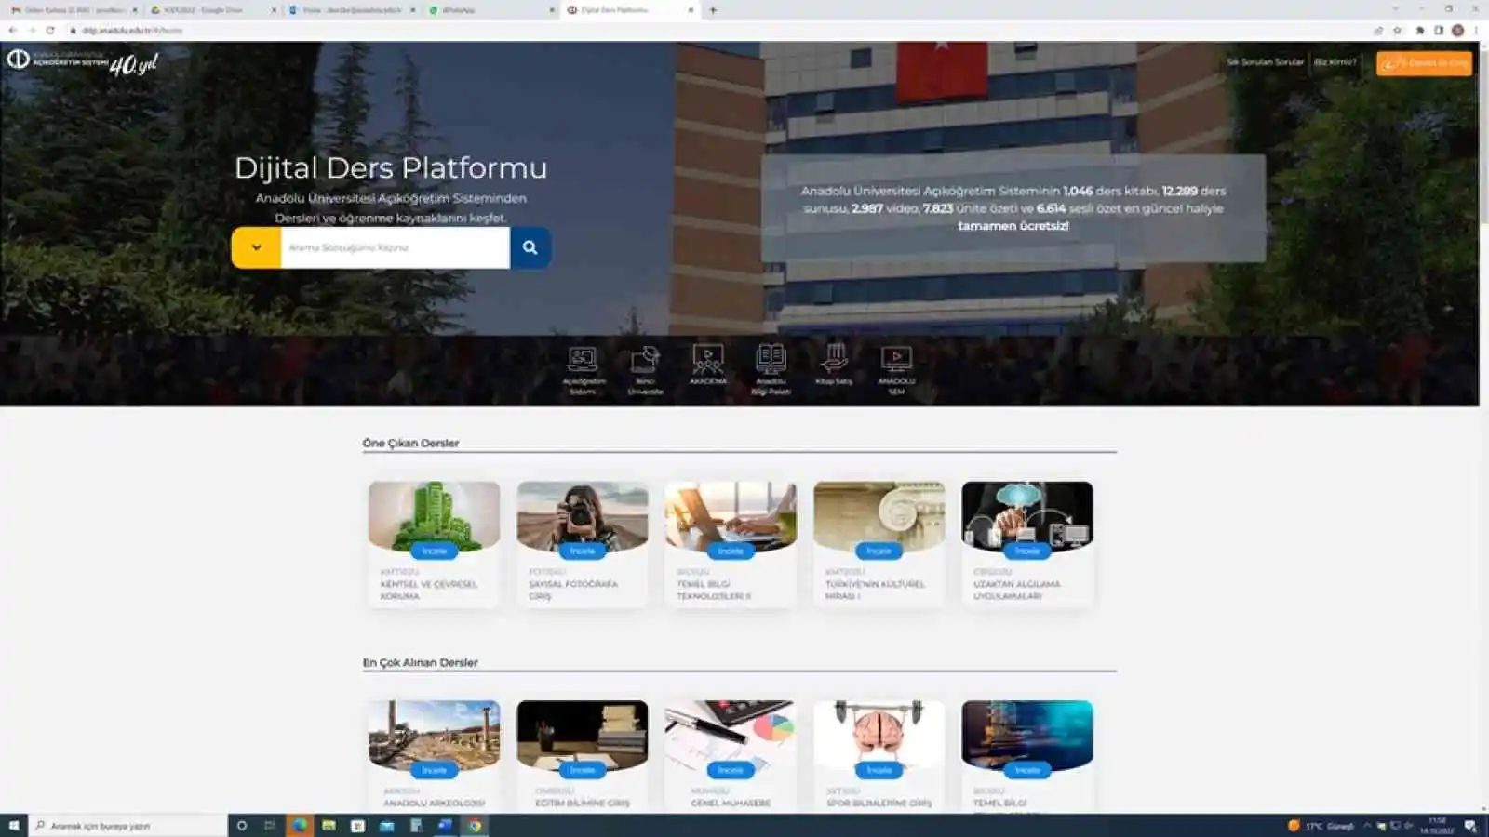1489x837 pixels.
Task: Click İncele on Genel Muhasebe card
Action: (x=731, y=770)
